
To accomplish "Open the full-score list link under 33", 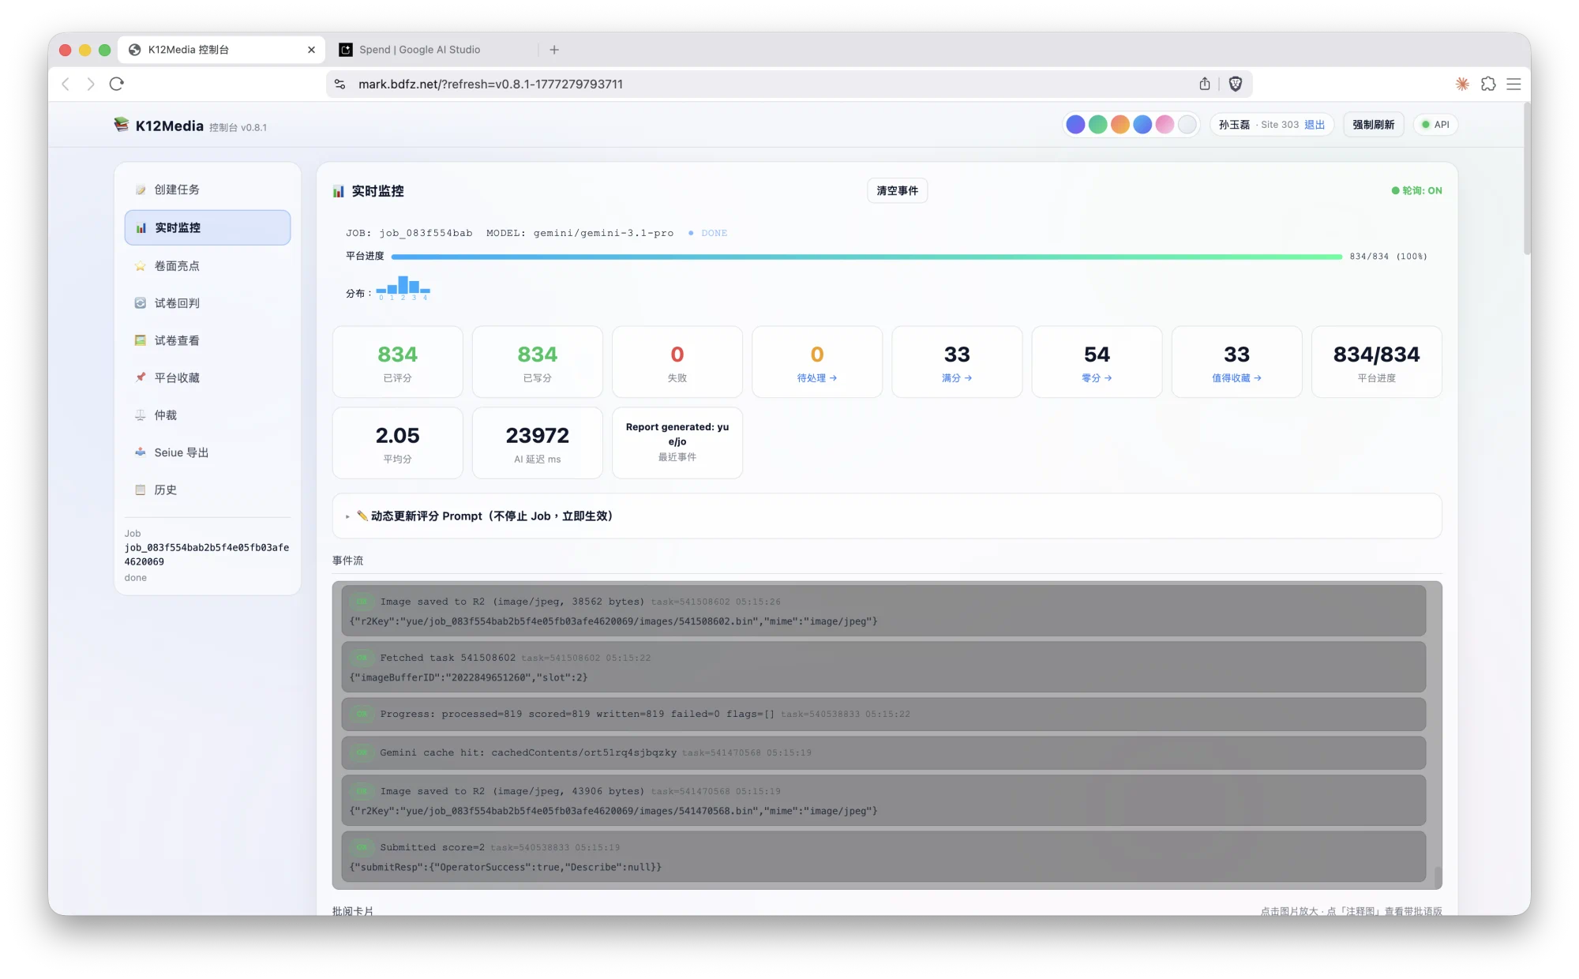I will point(956,378).
